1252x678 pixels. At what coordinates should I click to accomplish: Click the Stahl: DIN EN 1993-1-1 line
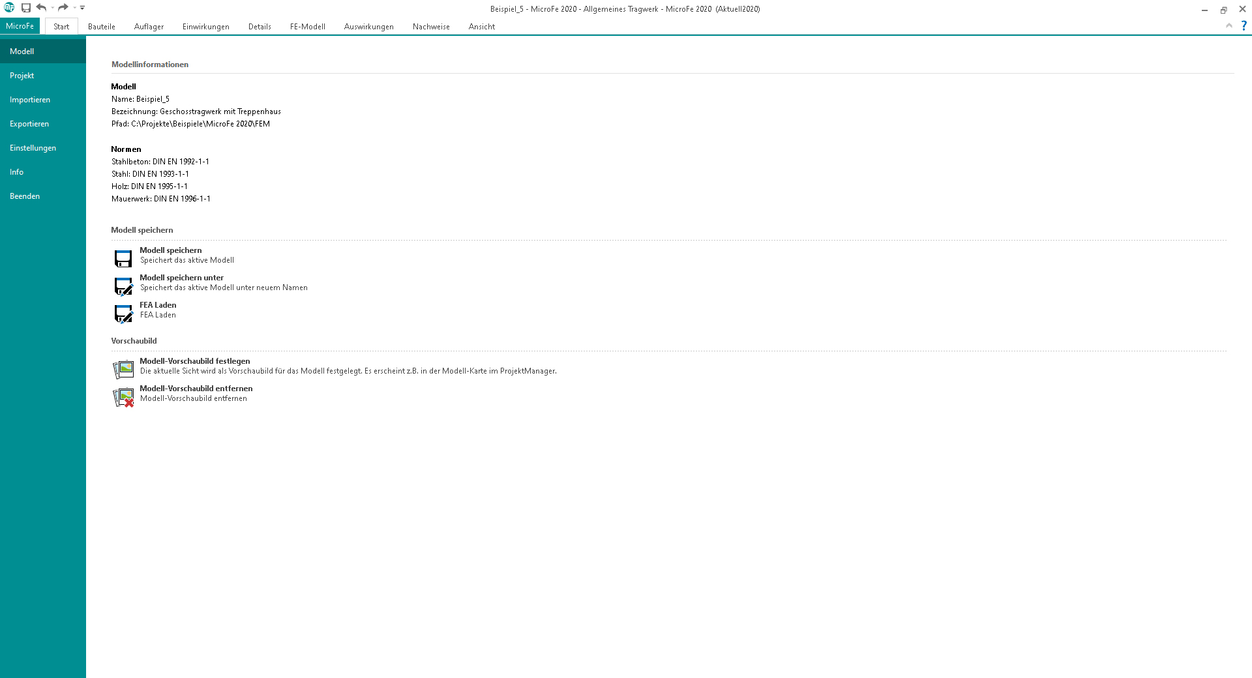pyautogui.click(x=150, y=174)
